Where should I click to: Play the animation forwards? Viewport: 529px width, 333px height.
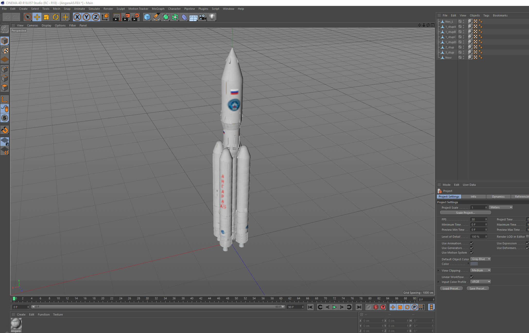coord(334,307)
